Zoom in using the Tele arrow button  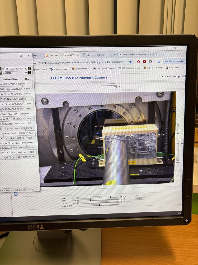pyautogui.click(x=121, y=199)
